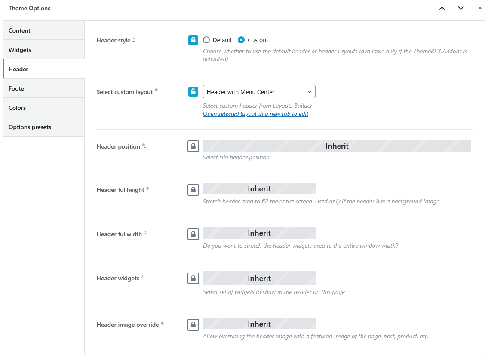Click the asterisk next to Header style

coord(134,39)
